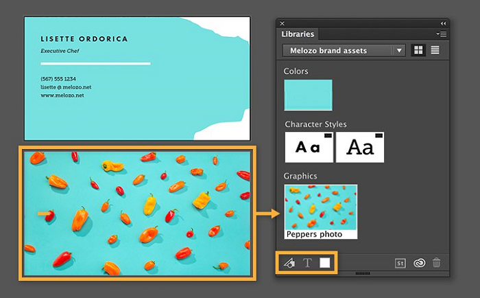Viewport: 480px width, 298px height.
Task: Click the Executive Chef title text
Action: [60, 51]
